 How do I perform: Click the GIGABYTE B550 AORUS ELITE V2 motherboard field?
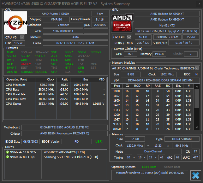coord(64,127)
